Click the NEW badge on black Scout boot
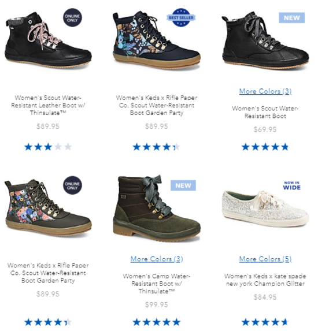 292,18
